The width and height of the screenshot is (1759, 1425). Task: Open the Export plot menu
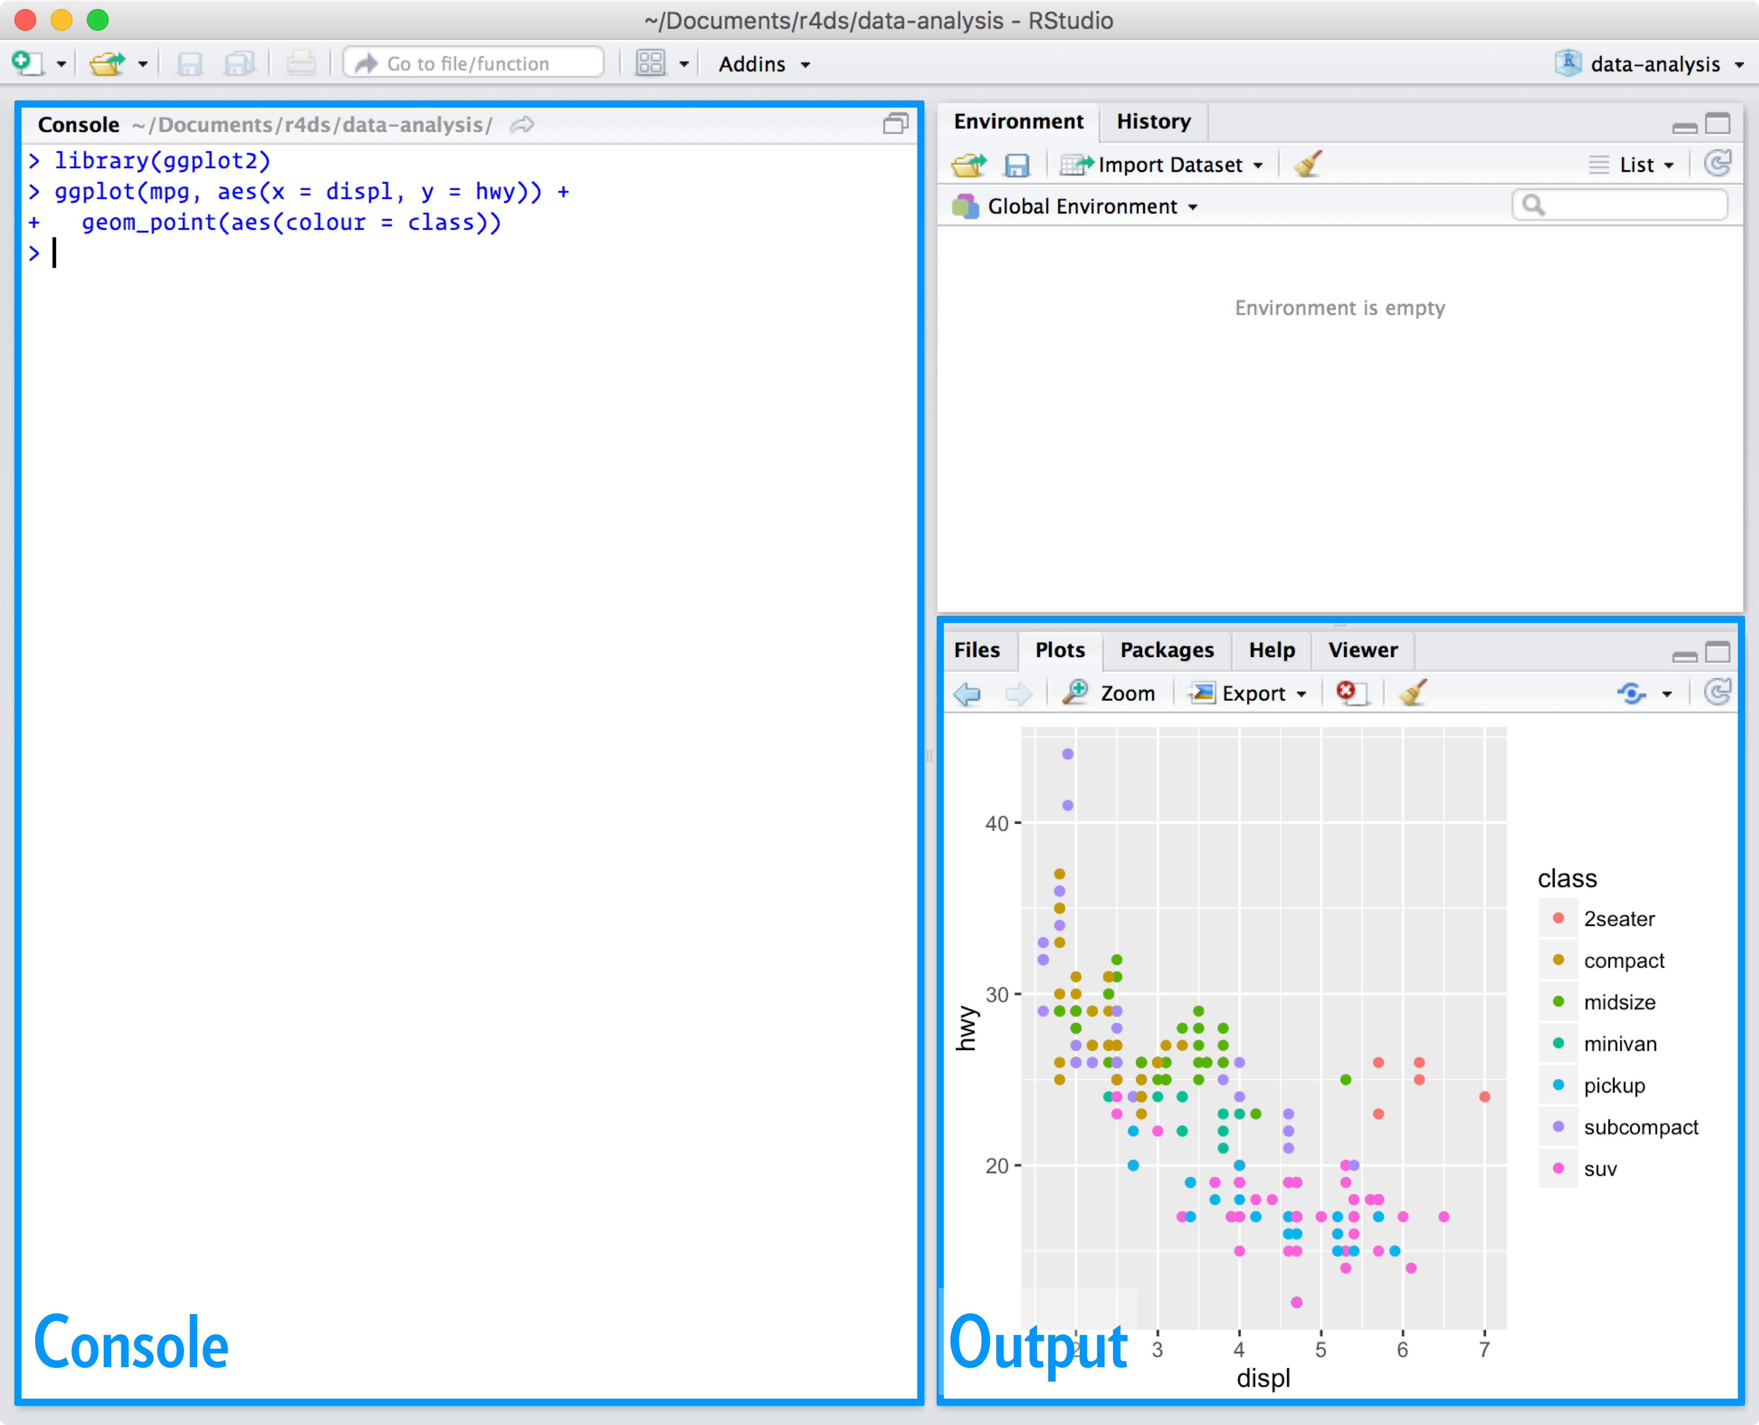[1249, 694]
